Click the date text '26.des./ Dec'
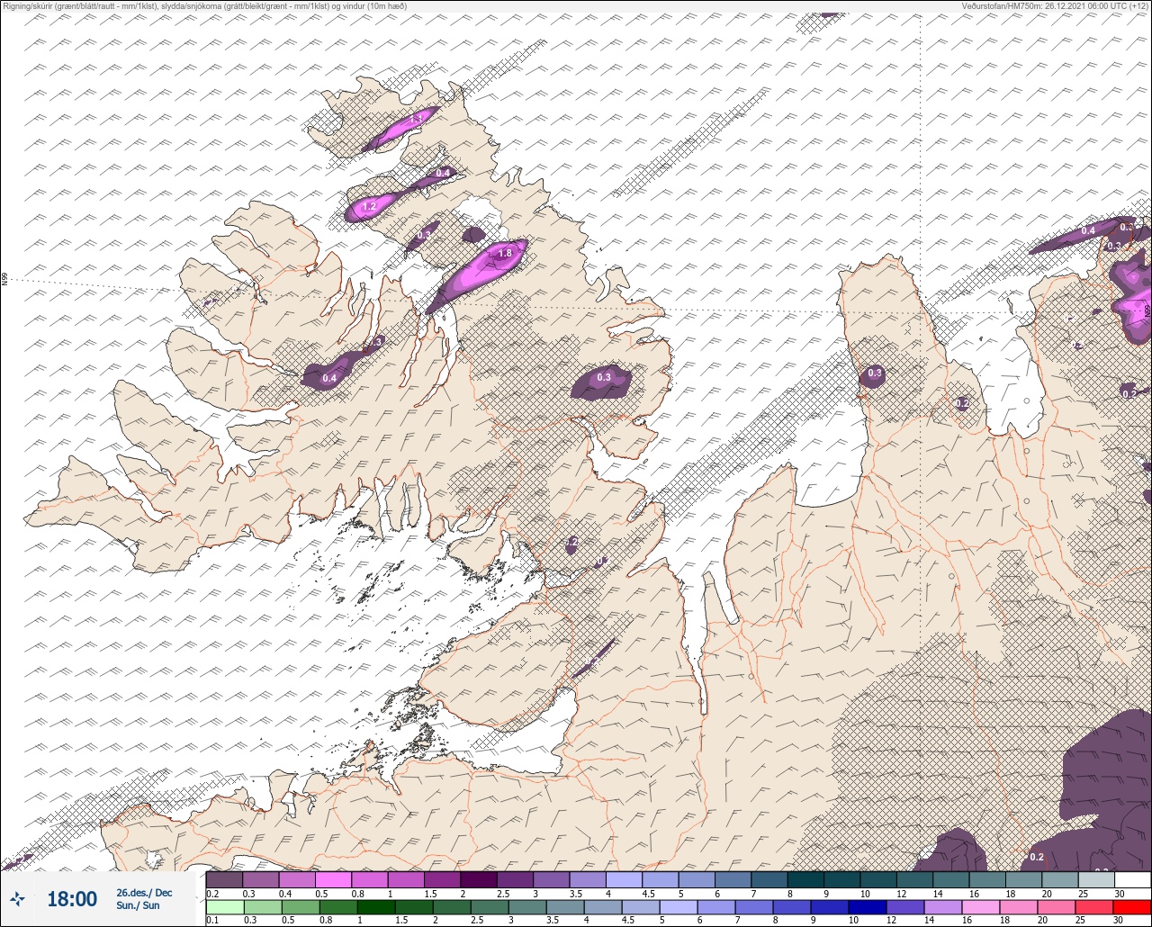Screen dimensions: 1152x927 [144, 893]
